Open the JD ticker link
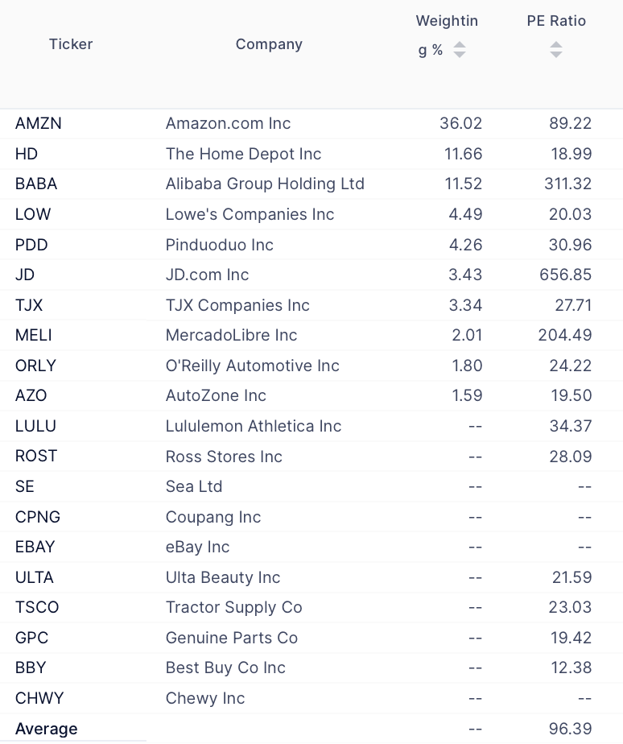The height and width of the screenshot is (744, 623). tap(25, 275)
